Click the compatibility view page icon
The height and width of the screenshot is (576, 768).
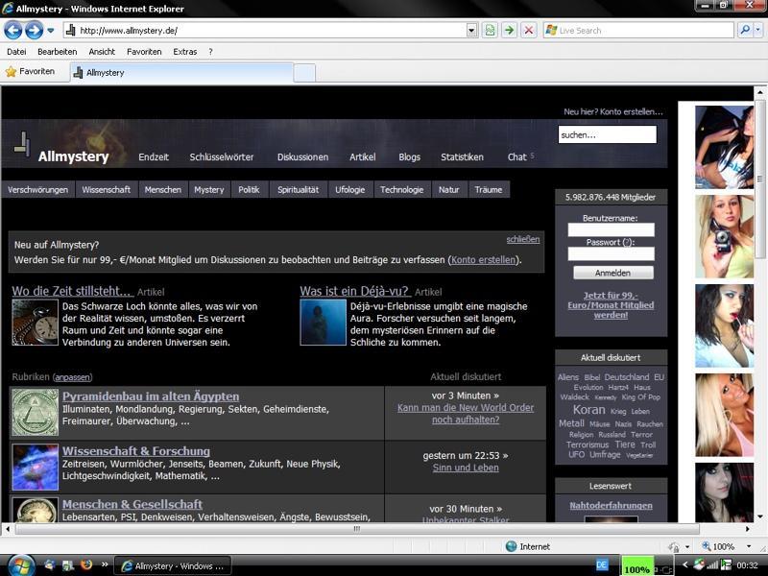[490, 31]
